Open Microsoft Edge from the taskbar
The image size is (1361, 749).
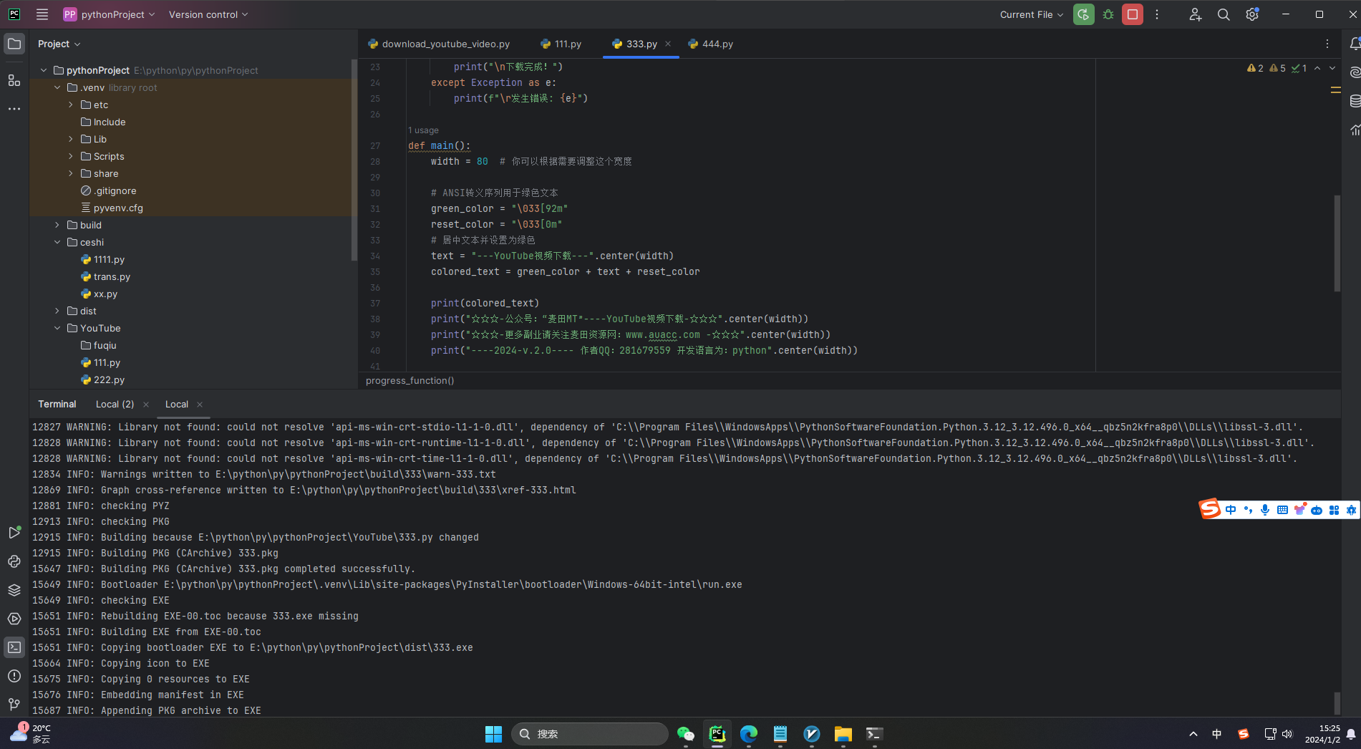pyautogui.click(x=749, y=734)
